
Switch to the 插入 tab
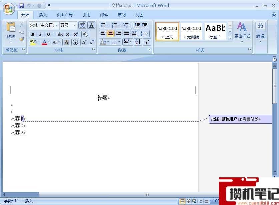(x=43, y=15)
